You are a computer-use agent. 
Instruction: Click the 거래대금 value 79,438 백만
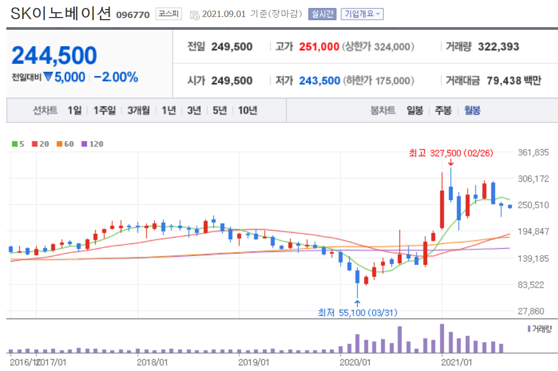pyautogui.click(x=514, y=81)
